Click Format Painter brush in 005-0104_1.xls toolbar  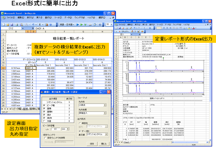(x=131, y=28)
